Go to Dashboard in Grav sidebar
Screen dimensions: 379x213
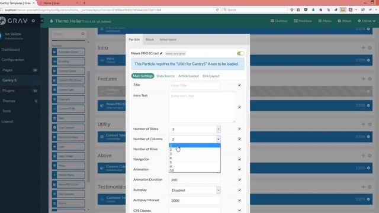coord(11,50)
